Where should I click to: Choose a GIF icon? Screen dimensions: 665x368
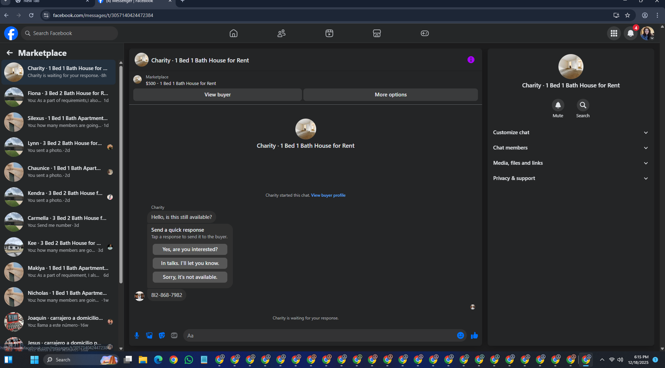(x=174, y=335)
